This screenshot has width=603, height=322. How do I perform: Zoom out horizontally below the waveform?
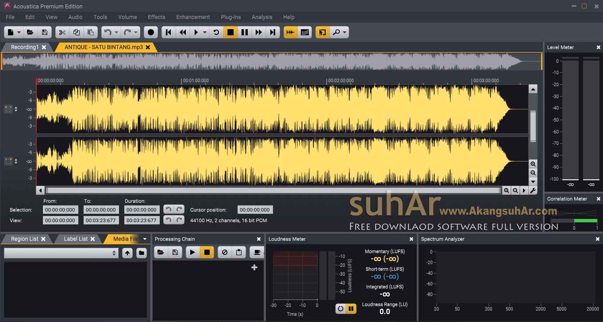click(515, 190)
